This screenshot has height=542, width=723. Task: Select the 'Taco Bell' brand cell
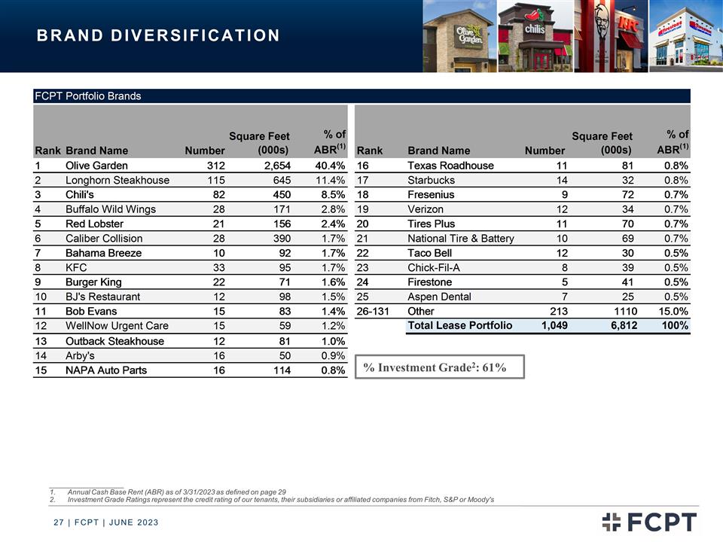point(430,253)
